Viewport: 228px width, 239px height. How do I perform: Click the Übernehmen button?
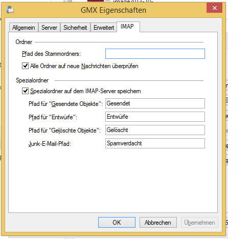(199, 223)
